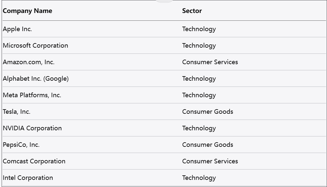Image resolution: width=327 pixels, height=187 pixels.
Task: Click the NVIDIA Corporation entry
Action: [x=32, y=128]
